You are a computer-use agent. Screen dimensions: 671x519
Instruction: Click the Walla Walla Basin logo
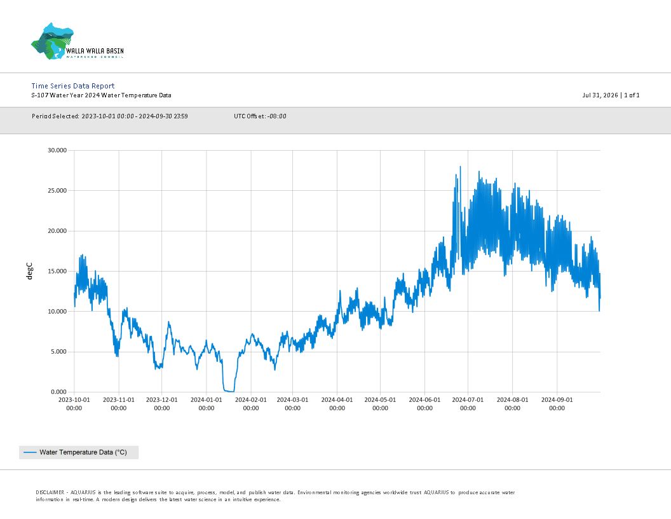click(x=78, y=41)
